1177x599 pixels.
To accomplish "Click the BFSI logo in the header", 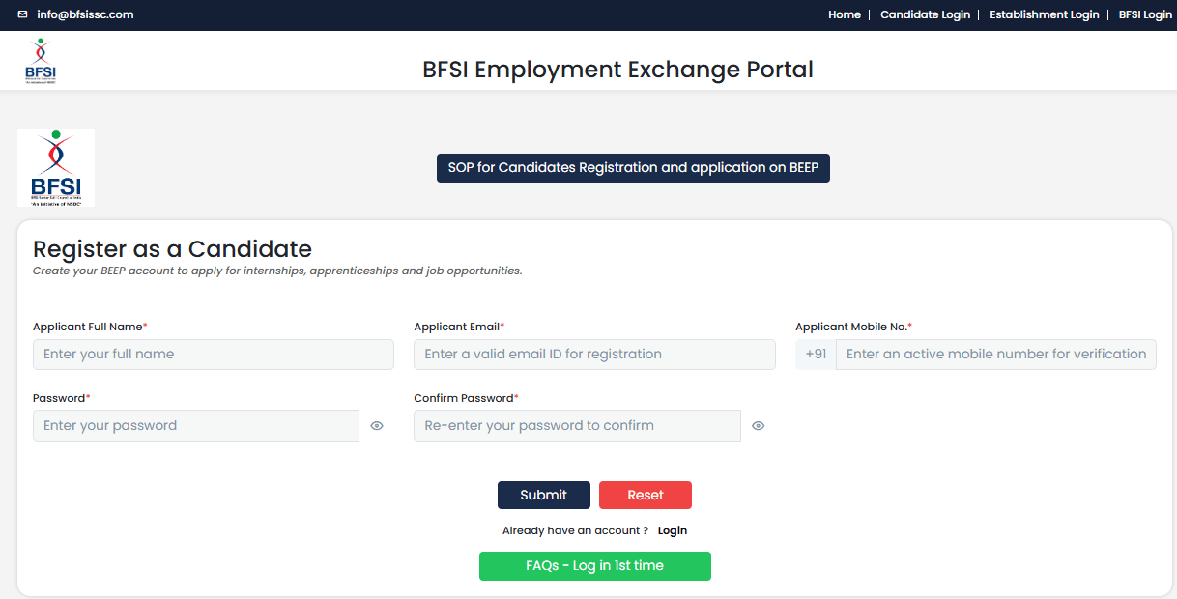I will click(39, 60).
